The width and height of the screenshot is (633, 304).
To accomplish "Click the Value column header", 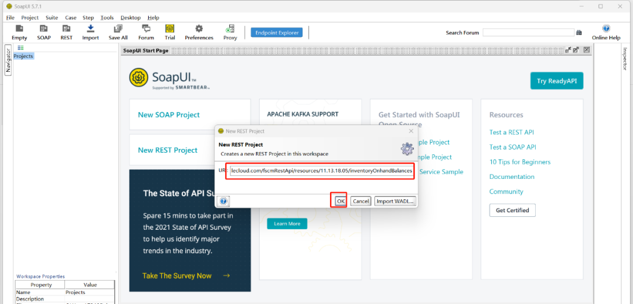I will point(90,285).
